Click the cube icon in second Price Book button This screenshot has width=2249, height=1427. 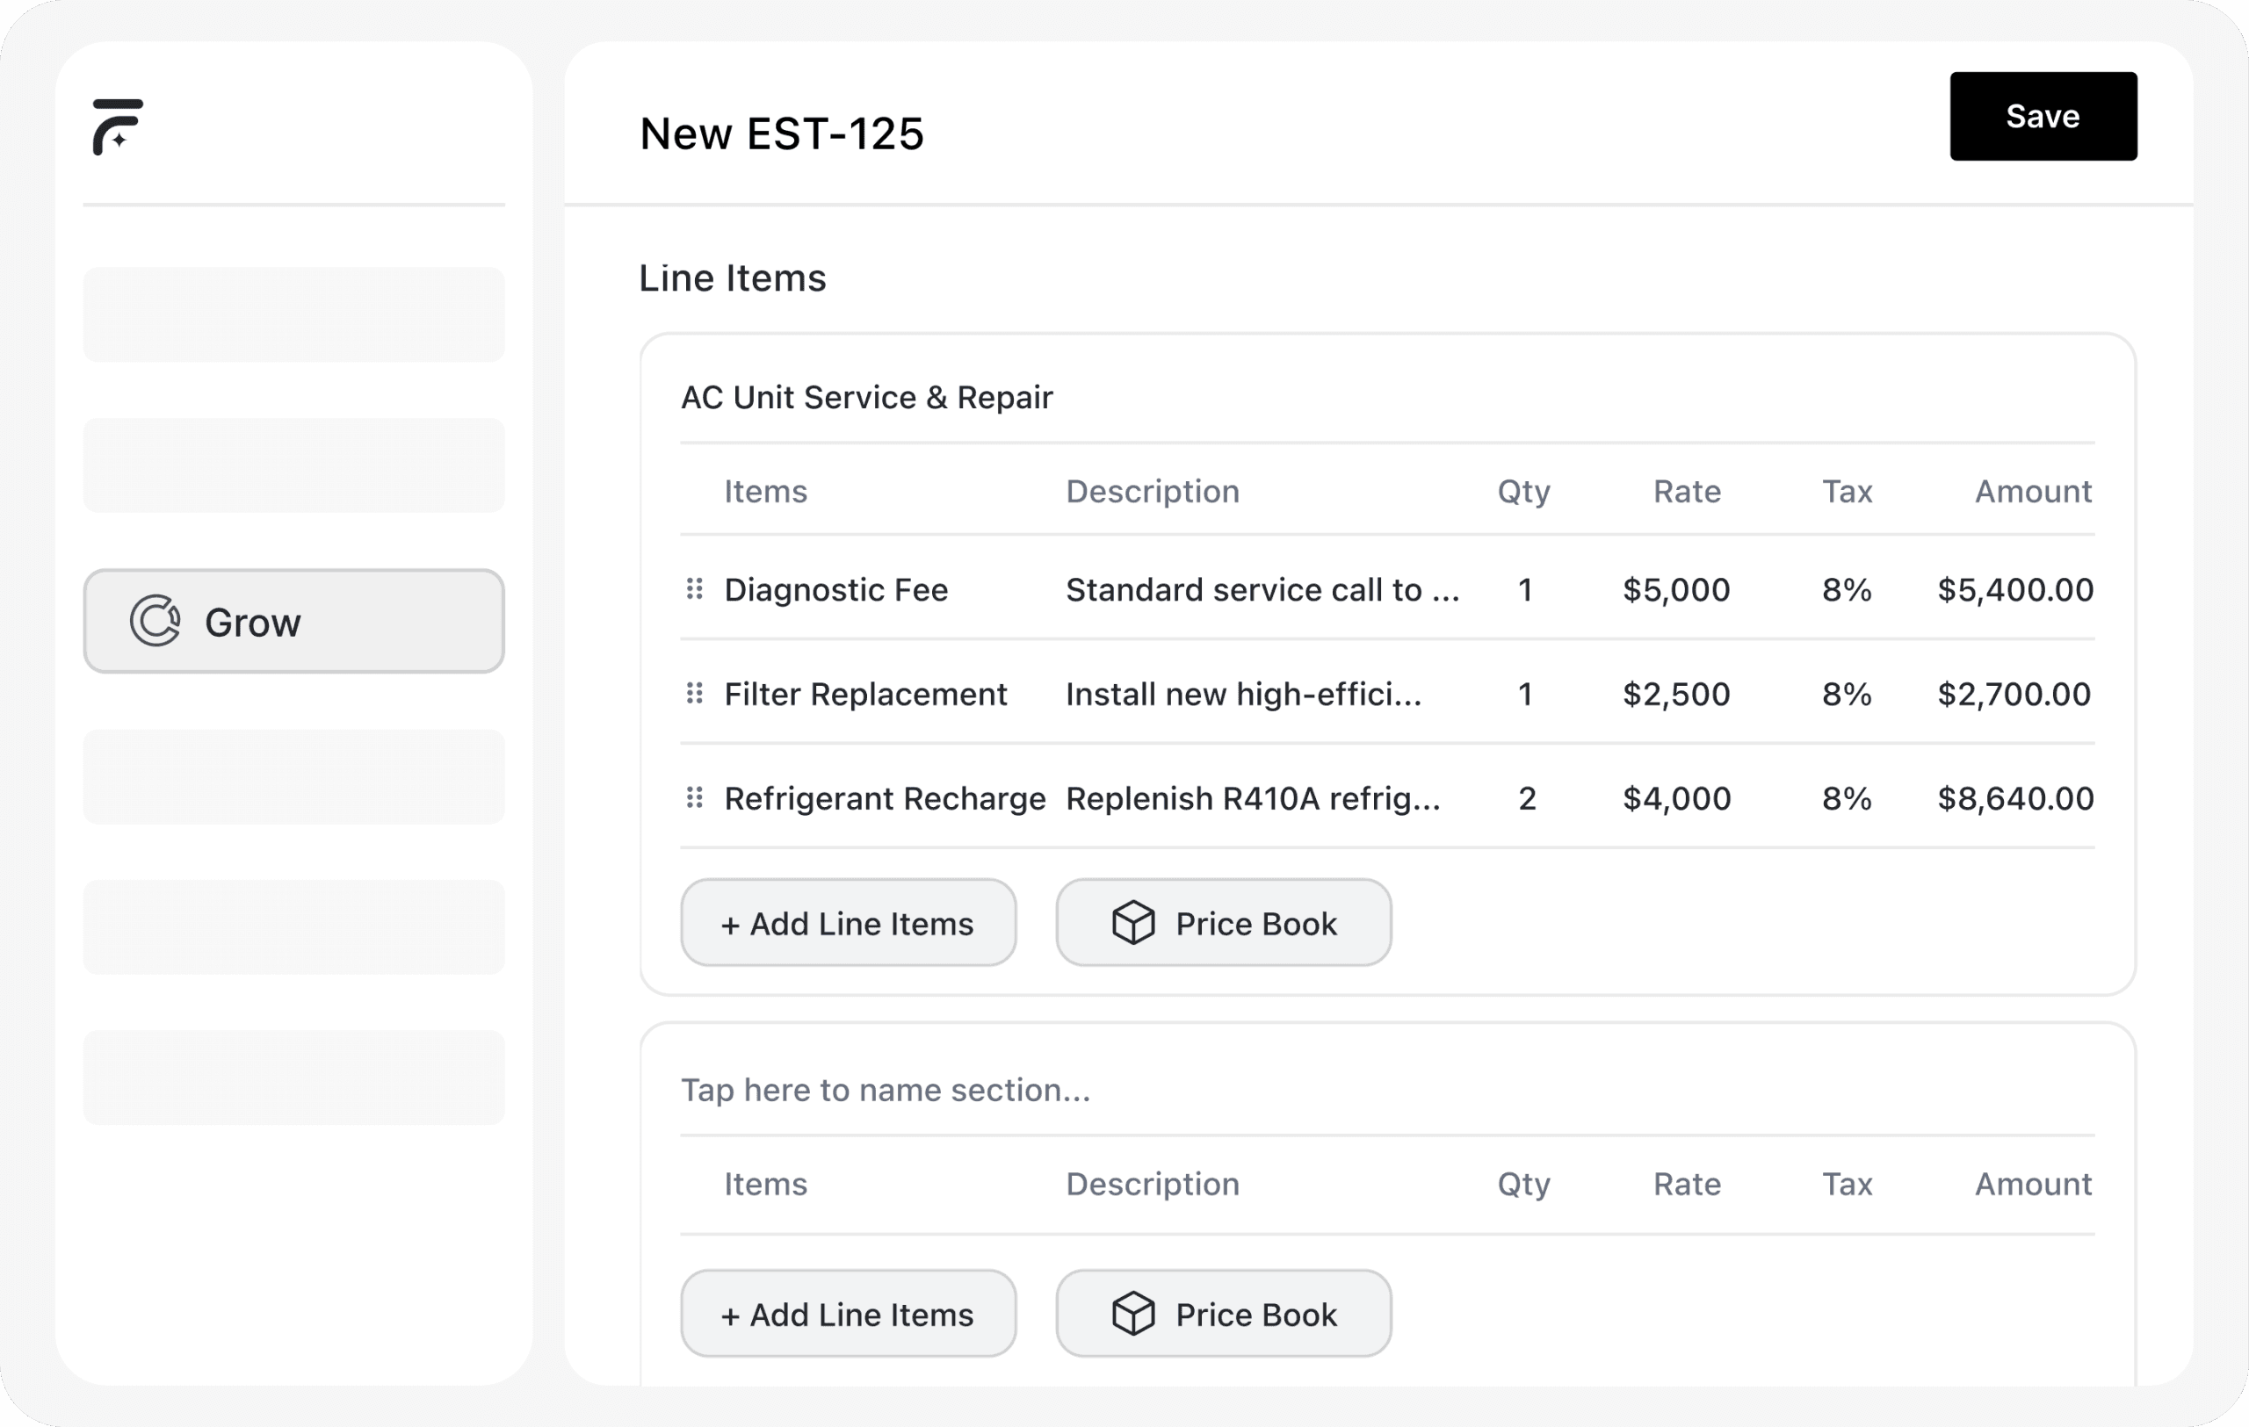point(1133,1314)
